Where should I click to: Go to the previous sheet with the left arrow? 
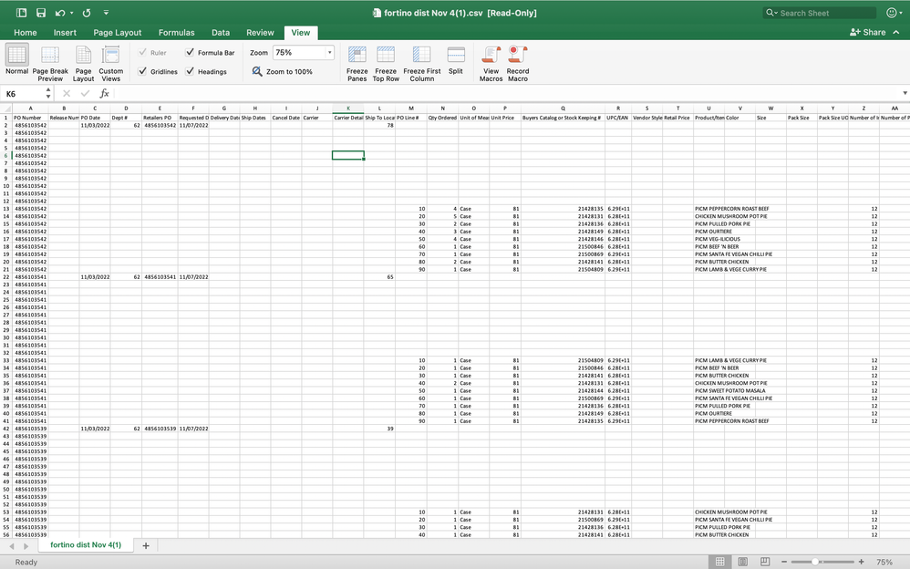point(12,546)
